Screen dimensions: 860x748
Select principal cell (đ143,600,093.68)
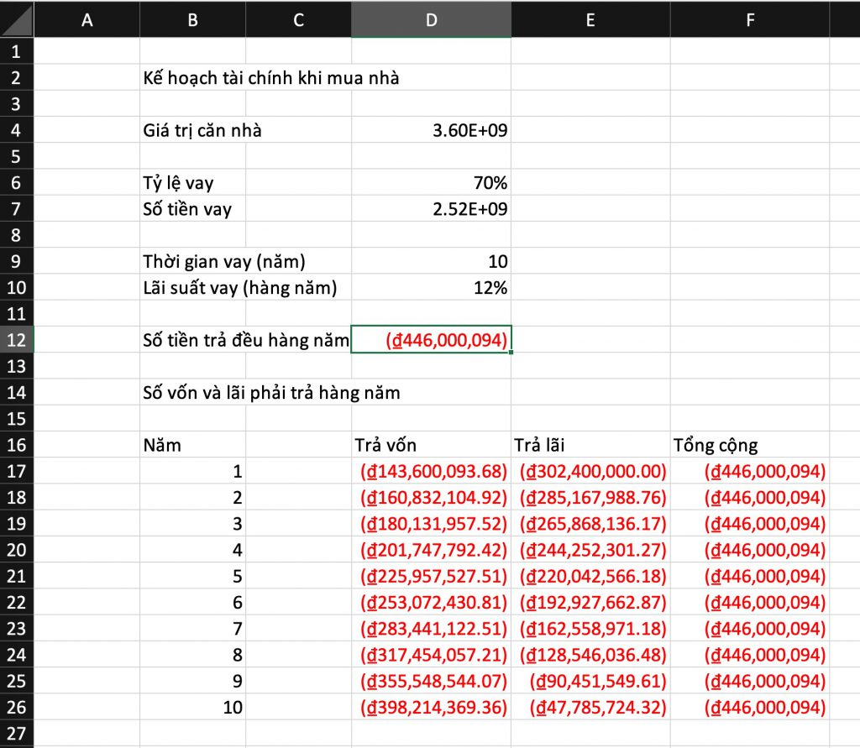[431, 471]
